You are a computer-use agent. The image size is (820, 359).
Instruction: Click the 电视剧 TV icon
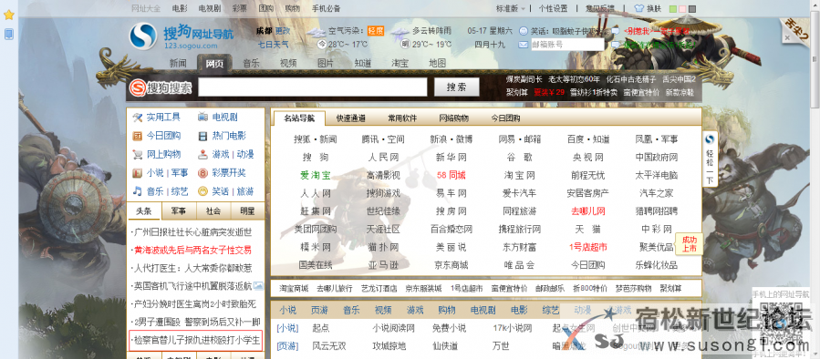click(202, 117)
